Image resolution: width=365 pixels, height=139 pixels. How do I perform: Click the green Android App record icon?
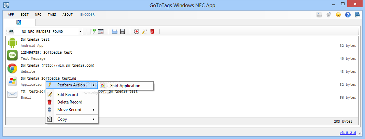[12, 42]
